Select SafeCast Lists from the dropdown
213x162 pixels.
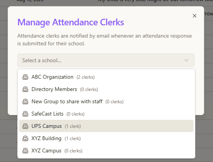pyautogui.click(x=106, y=114)
